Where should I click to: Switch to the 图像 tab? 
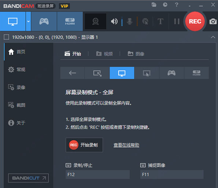(x=136, y=54)
